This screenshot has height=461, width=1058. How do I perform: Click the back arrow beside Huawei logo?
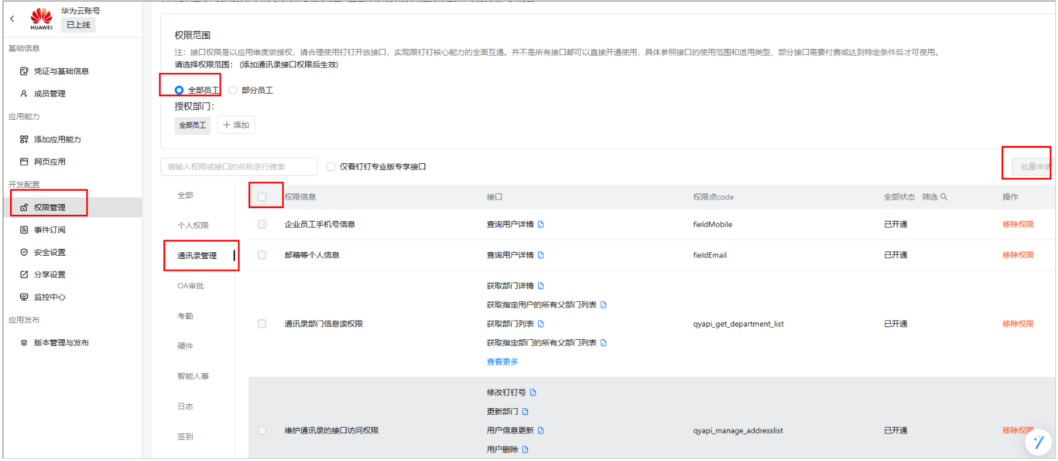(x=12, y=19)
